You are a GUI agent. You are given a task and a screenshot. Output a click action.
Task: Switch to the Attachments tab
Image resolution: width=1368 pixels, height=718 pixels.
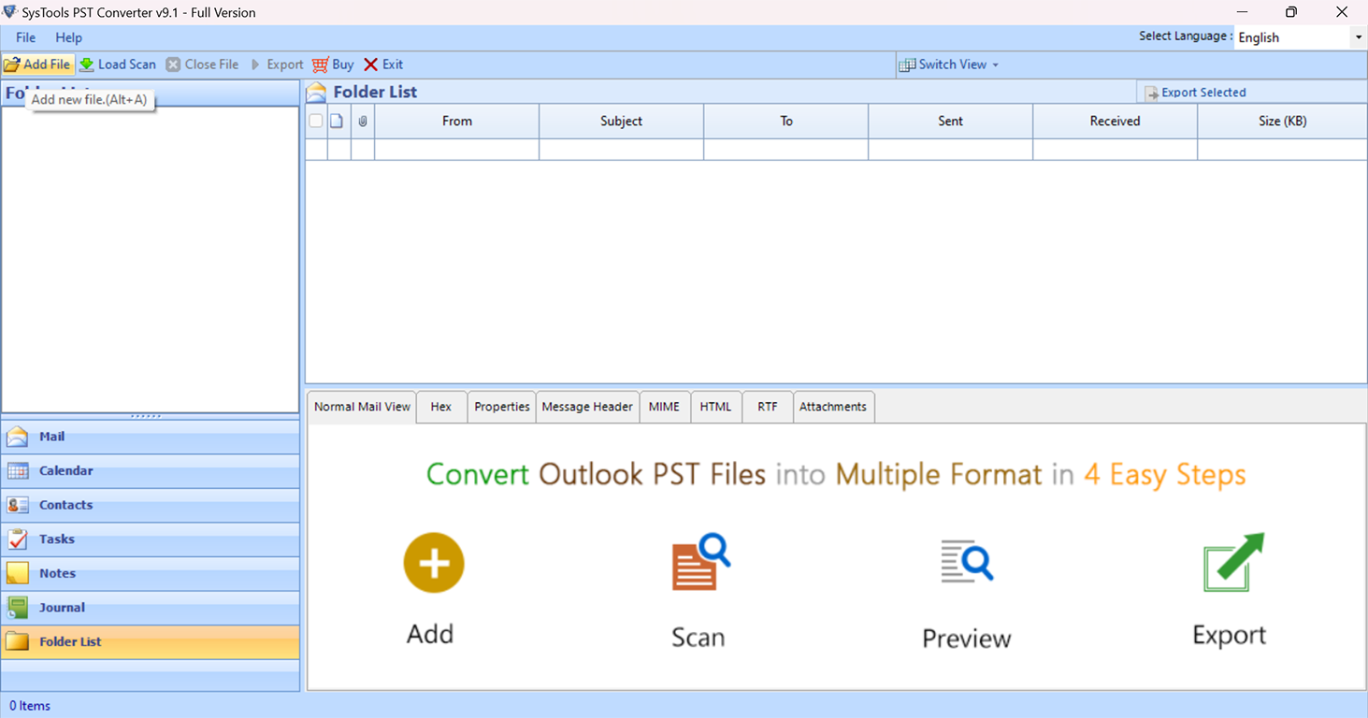pos(833,406)
